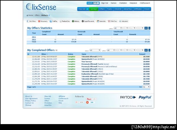Open the statistics day dropdown
The width and height of the screenshot is (177, 130).
(x=126, y=28)
